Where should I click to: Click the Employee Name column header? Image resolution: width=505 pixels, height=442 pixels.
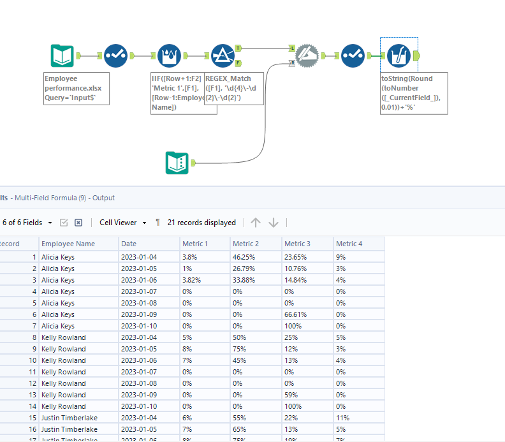(x=78, y=244)
